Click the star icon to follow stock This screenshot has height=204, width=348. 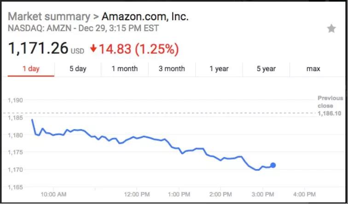tap(331, 28)
